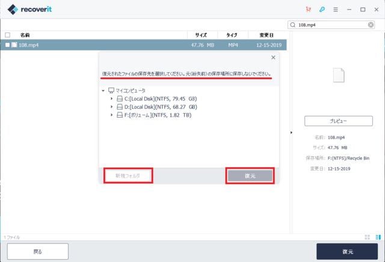Click the F: drive icon
Image resolution: width=385 pixels, height=262 pixels.
pos(120,115)
